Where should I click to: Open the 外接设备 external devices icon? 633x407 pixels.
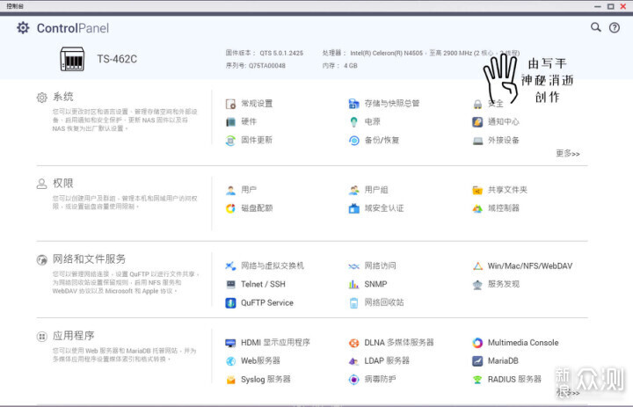477,141
